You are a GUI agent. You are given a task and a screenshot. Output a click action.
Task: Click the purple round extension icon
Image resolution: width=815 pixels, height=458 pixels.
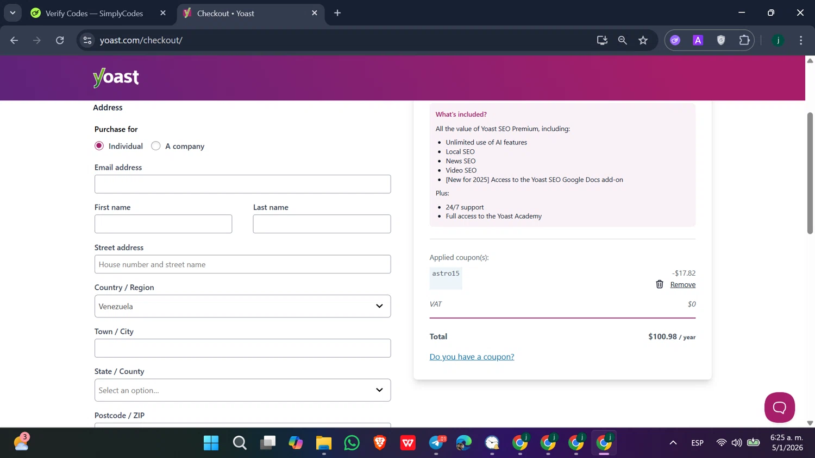click(675, 40)
